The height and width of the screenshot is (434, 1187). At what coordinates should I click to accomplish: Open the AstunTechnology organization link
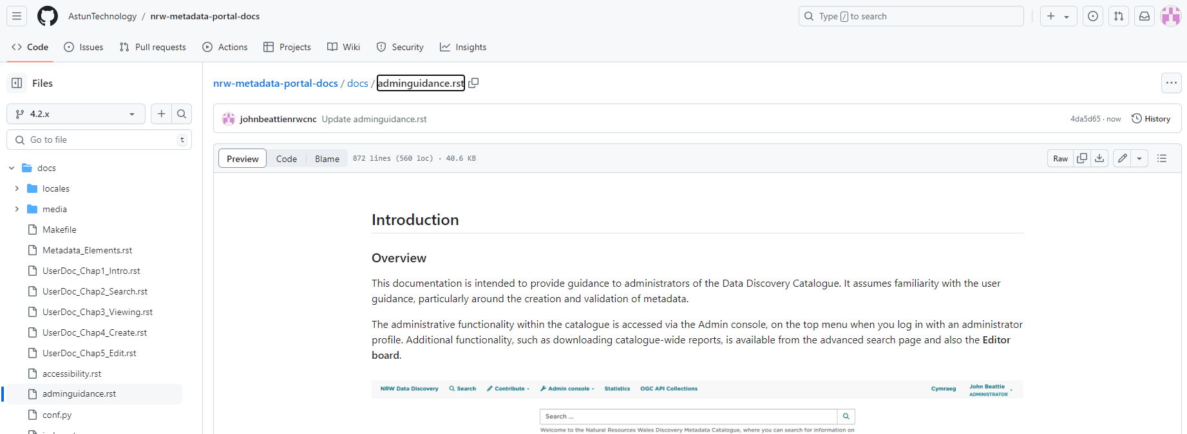[x=102, y=16]
